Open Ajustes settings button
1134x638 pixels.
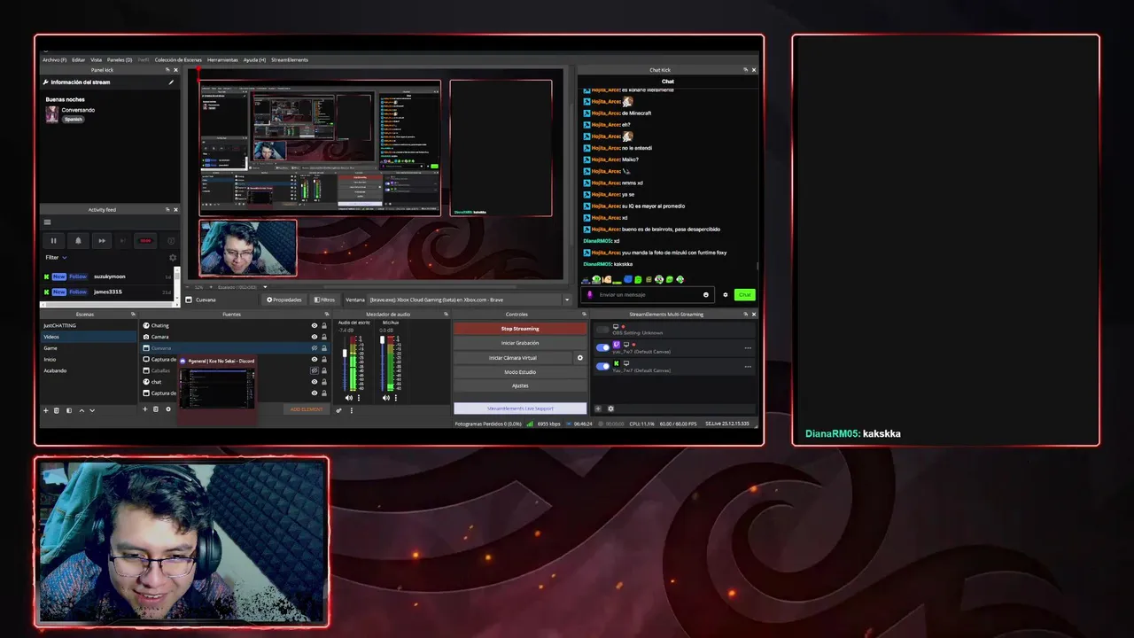pos(520,385)
